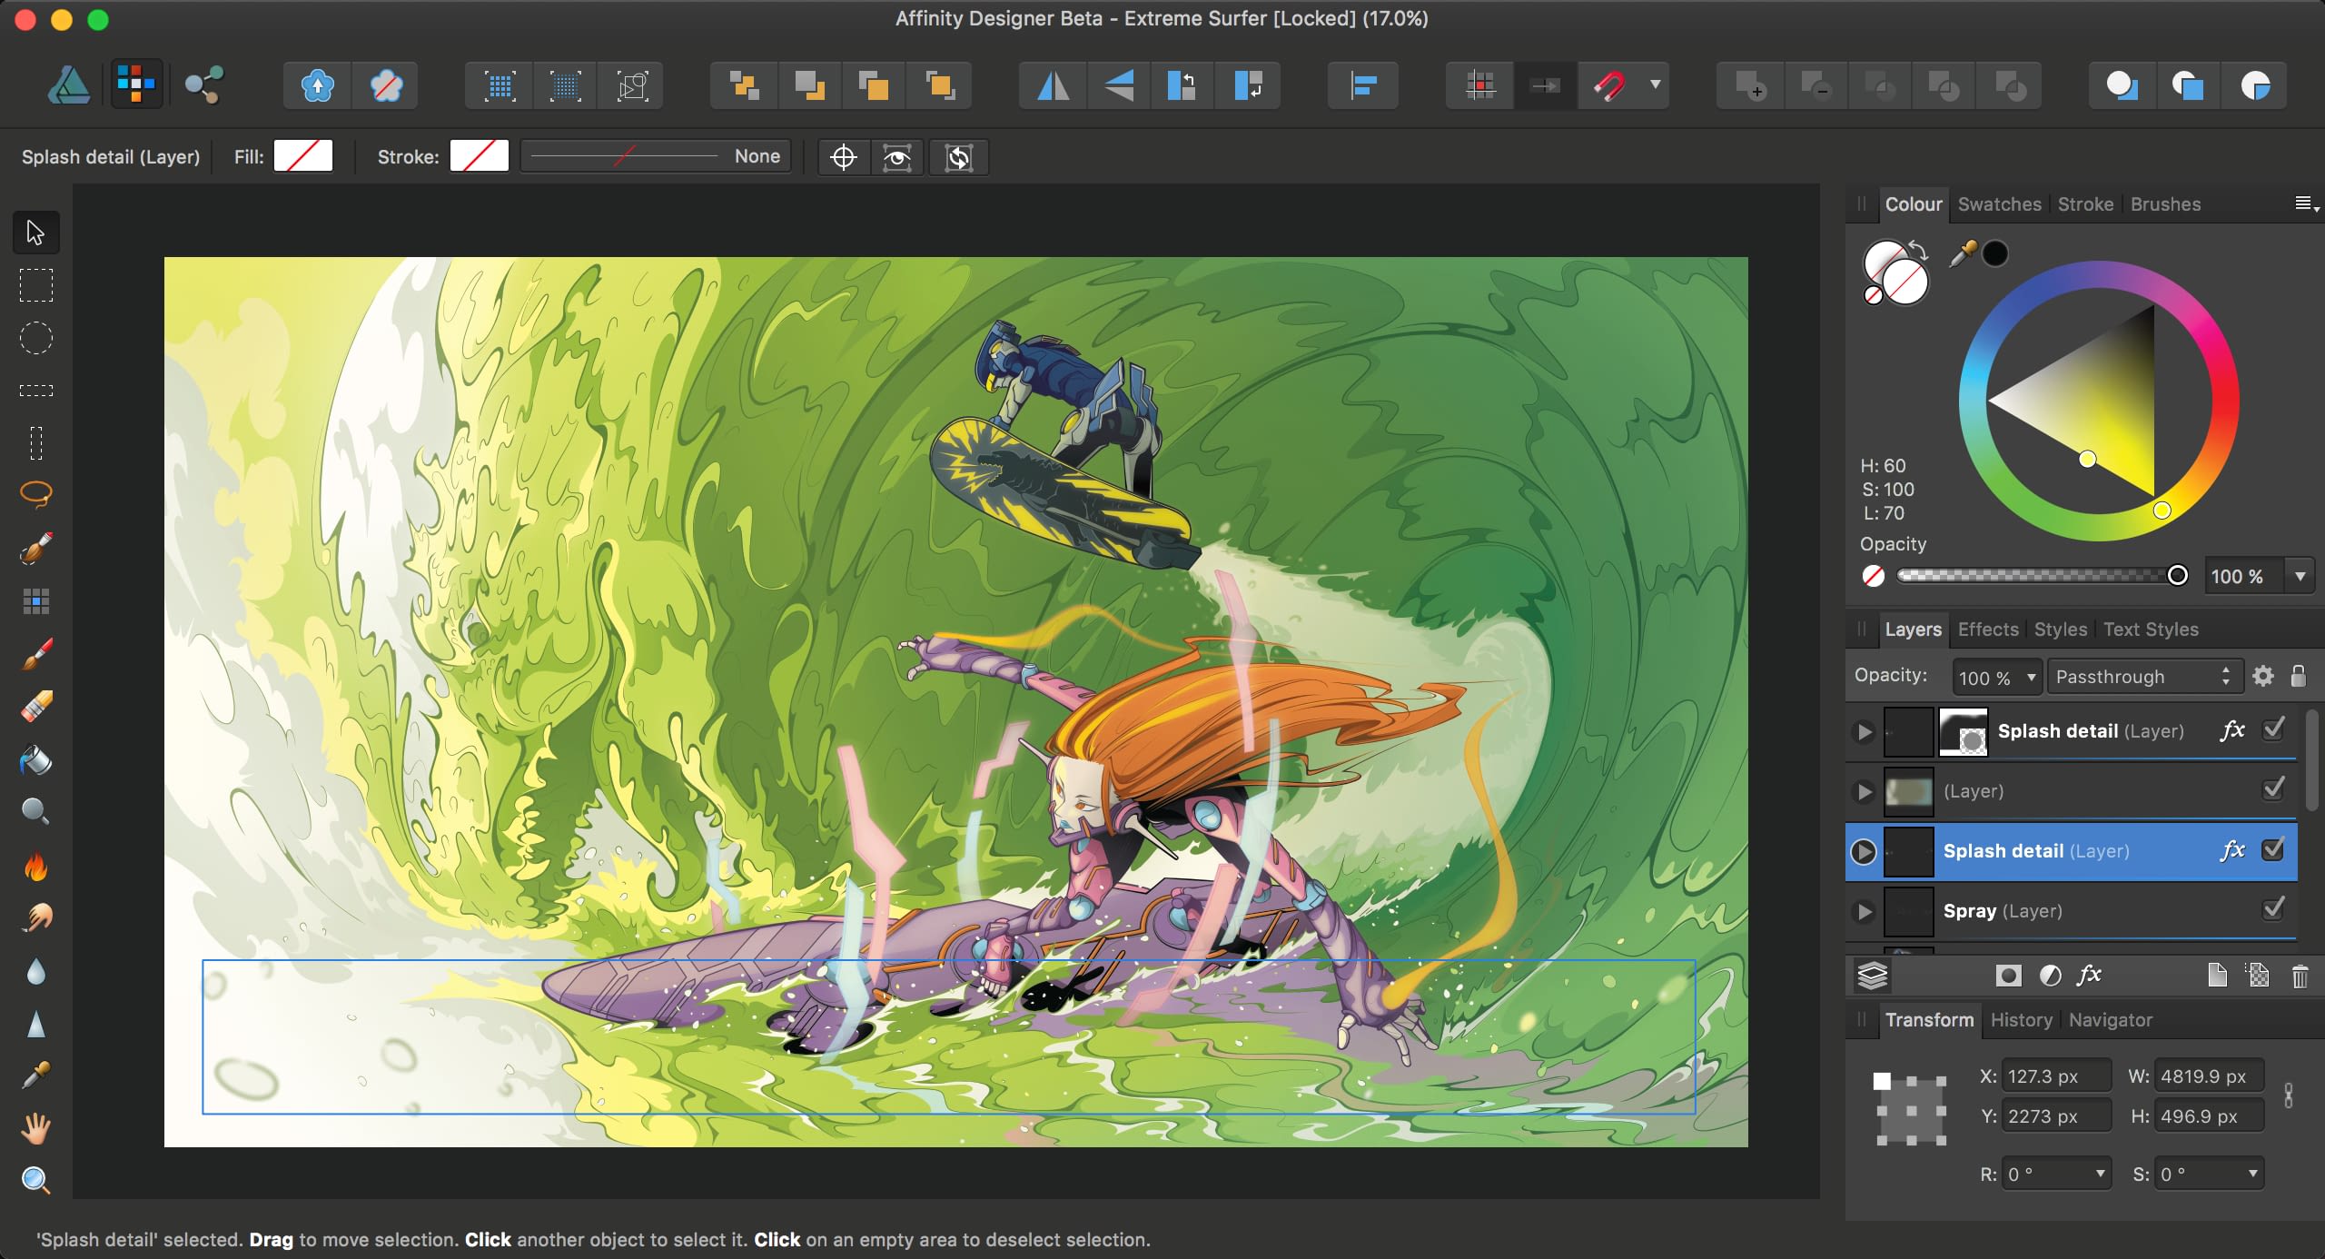2325x1259 pixels.
Task: Delete layer with trash icon
Action: (2300, 976)
